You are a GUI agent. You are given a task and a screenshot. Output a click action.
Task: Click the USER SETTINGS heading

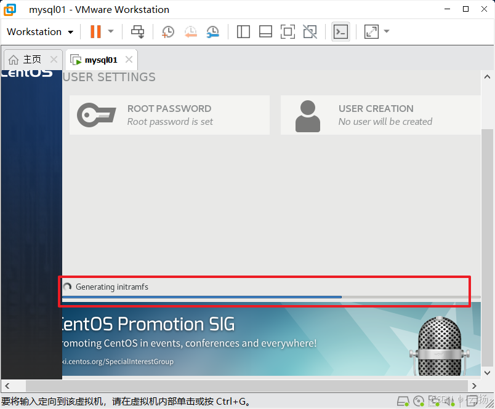(109, 77)
